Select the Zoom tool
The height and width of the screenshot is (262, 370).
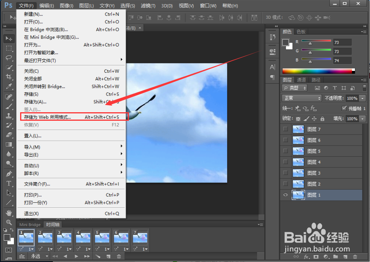tap(9, 223)
